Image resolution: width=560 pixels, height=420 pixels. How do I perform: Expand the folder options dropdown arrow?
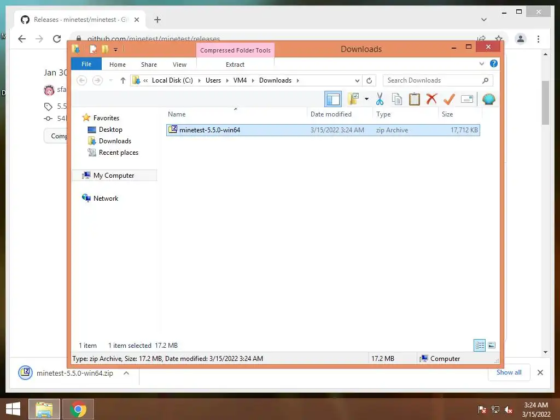(x=366, y=99)
